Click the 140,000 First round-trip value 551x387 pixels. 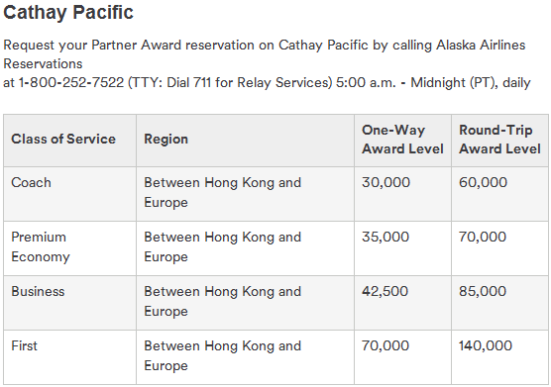coord(486,346)
